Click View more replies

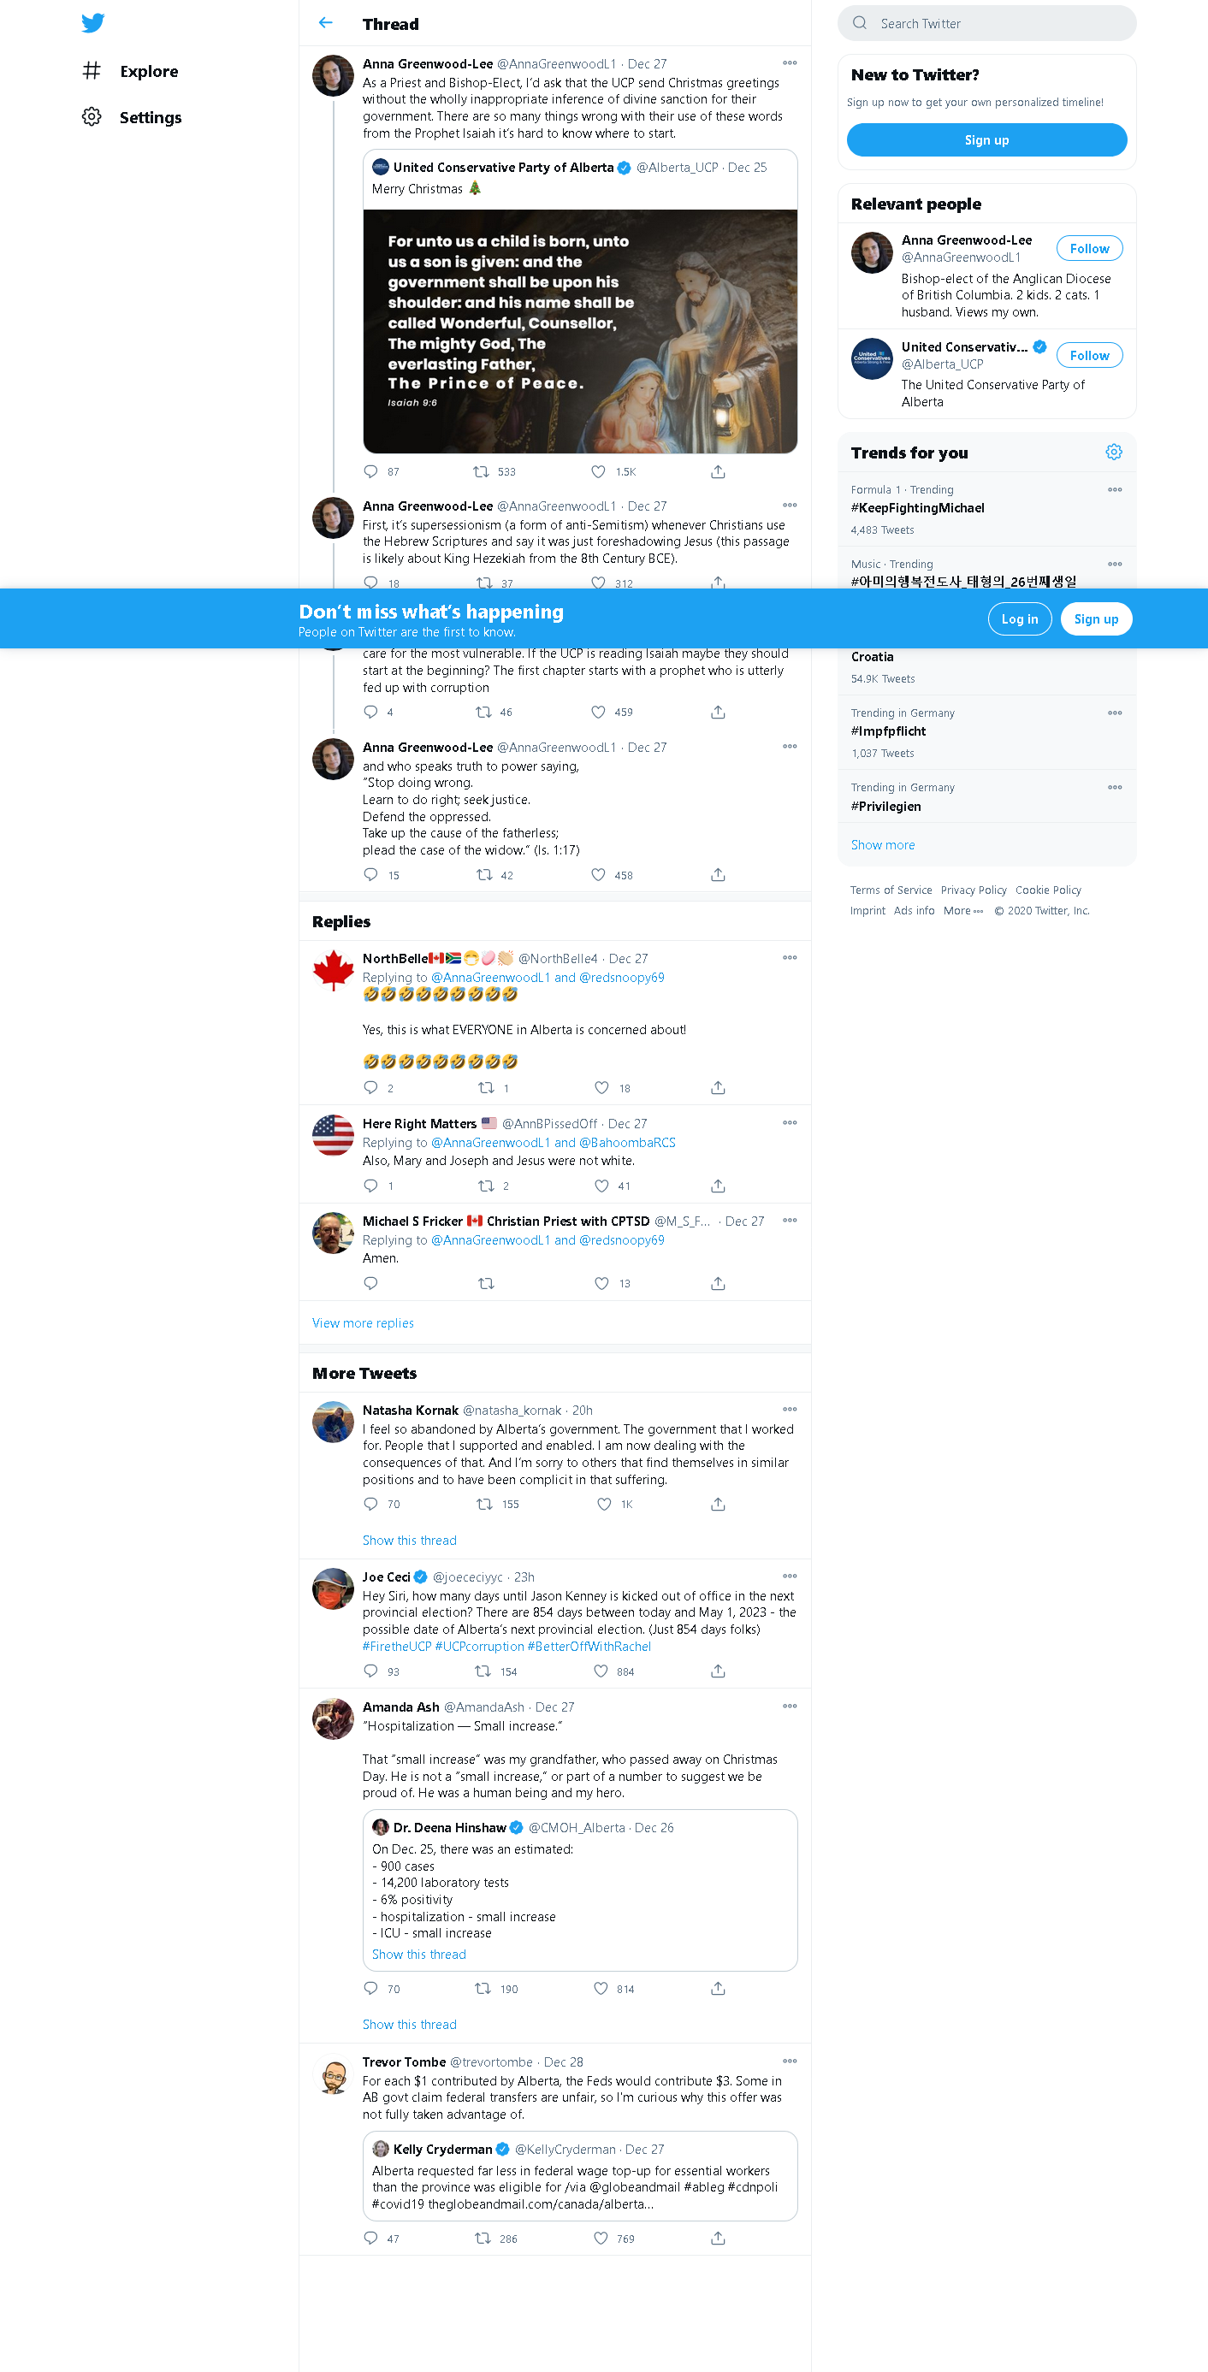coord(363,1323)
